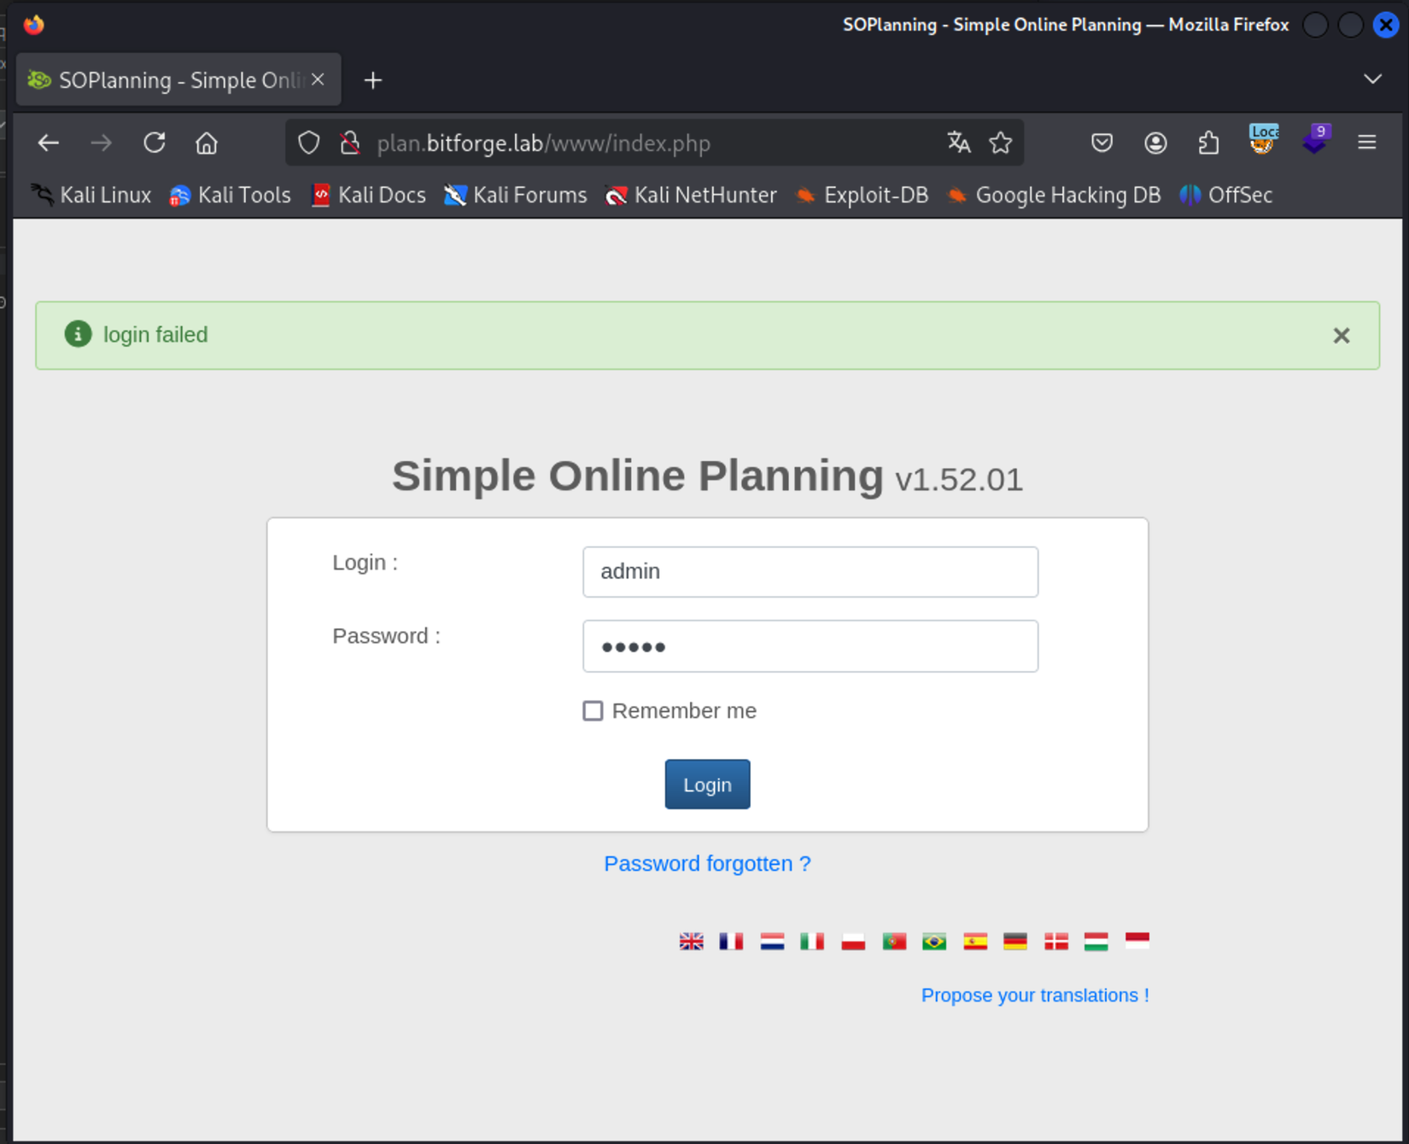
Task: Open the Firefox hamburger menu
Action: (1367, 143)
